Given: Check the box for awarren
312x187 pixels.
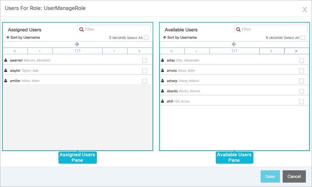Looking at the screenshot, I should (145, 61).
